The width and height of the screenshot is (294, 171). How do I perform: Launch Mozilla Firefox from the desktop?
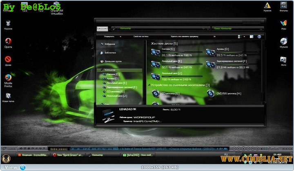(8, 81)
